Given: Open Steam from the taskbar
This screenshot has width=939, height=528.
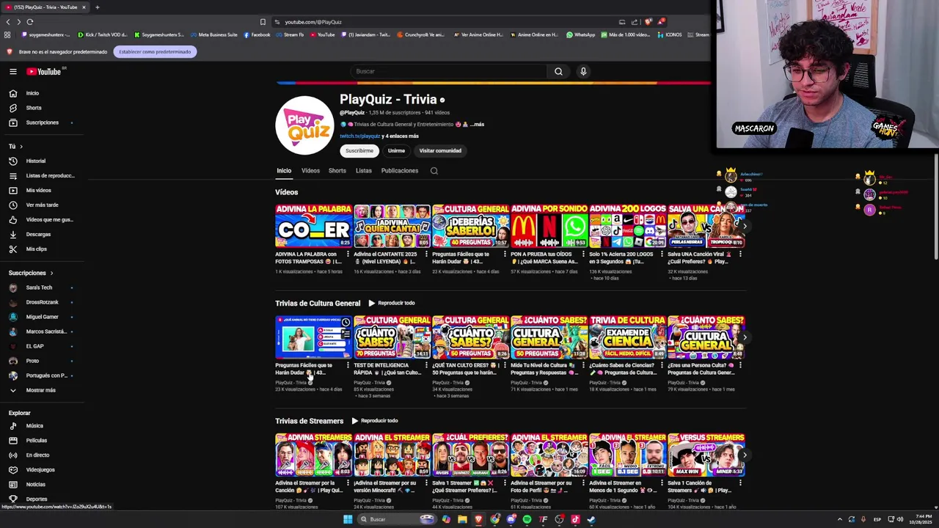Looking at the screenshot, I should pos(591,519).
